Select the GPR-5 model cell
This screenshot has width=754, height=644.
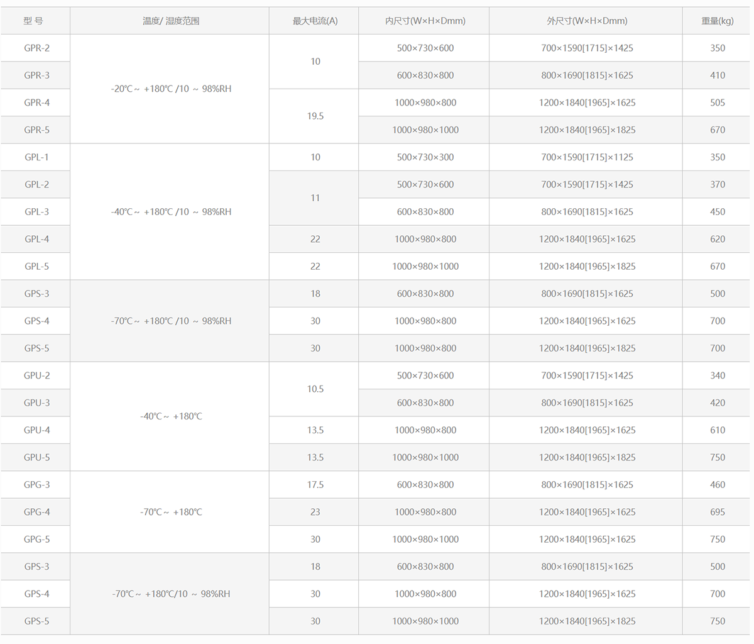pos(36,130)
